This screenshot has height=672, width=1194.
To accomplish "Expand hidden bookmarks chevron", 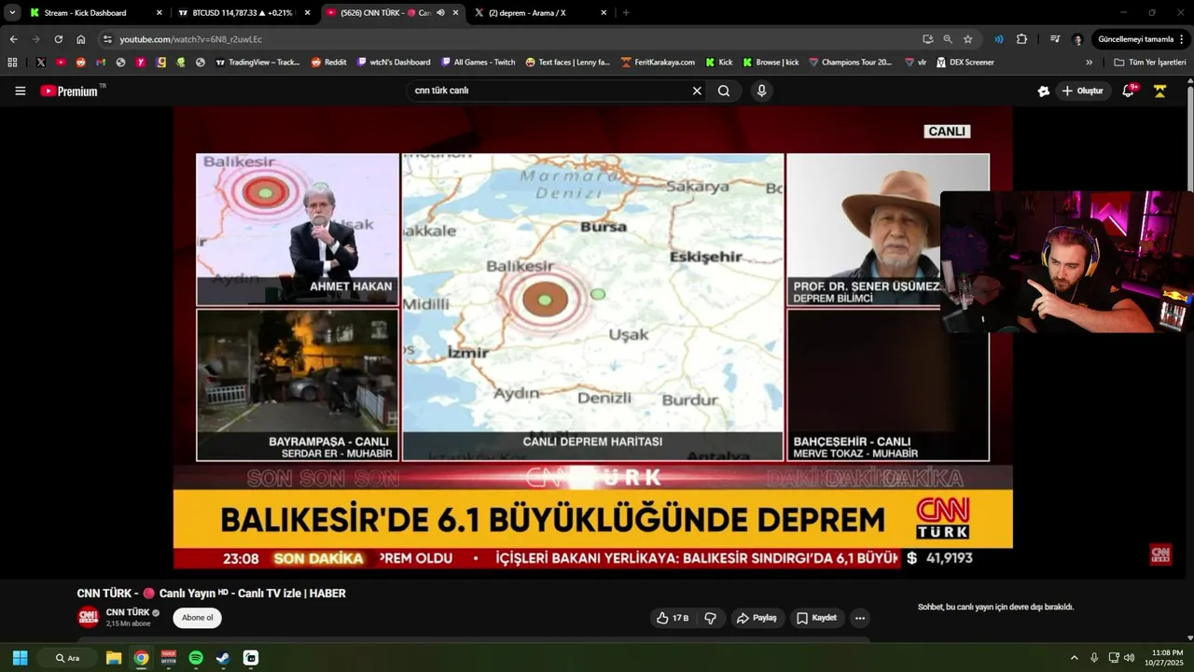I will tap(1089, 63).
